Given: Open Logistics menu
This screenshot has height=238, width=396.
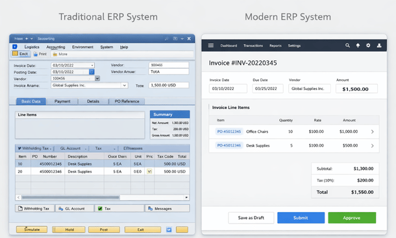Looking at the screenshot, I should (x=32, y=47).
